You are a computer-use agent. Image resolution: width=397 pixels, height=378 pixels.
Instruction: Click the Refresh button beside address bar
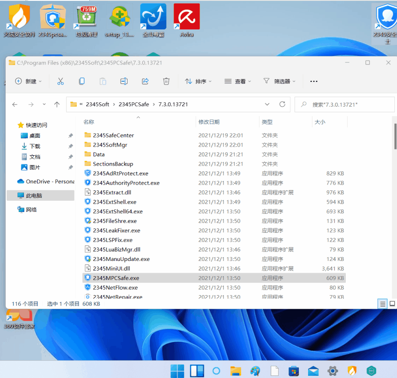coord(282,104)
